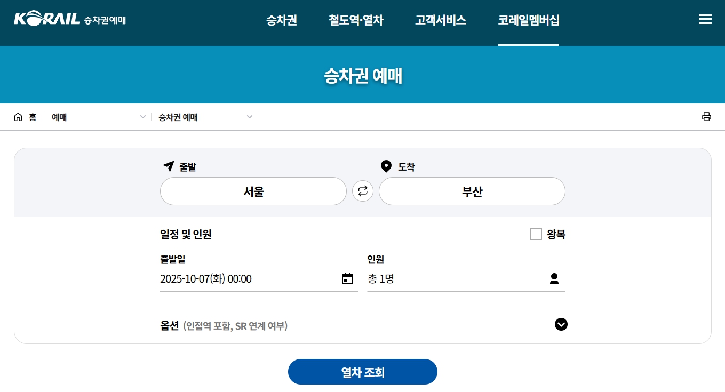Click the 부산 arrival station field
The width and height of the screenshot is (725, 392).
tap(472, 191)
